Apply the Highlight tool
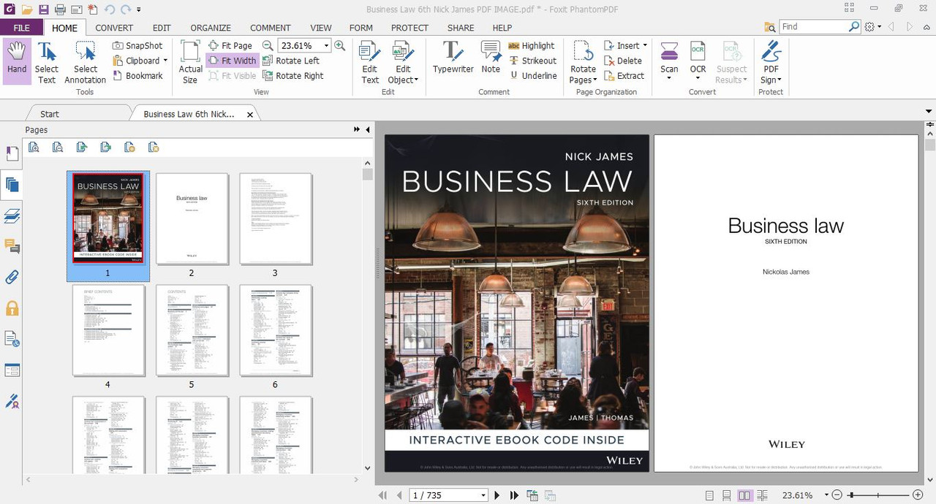936x504 pixels. pos(532,45)
